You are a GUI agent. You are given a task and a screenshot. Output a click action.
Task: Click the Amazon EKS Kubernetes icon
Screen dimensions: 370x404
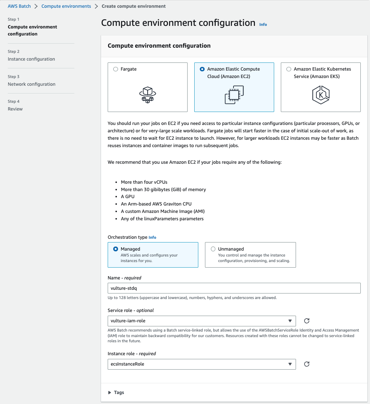pos(321,95)
